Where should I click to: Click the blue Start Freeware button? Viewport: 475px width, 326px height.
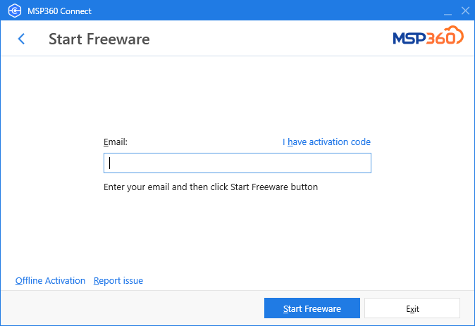(x=312, y=308)
